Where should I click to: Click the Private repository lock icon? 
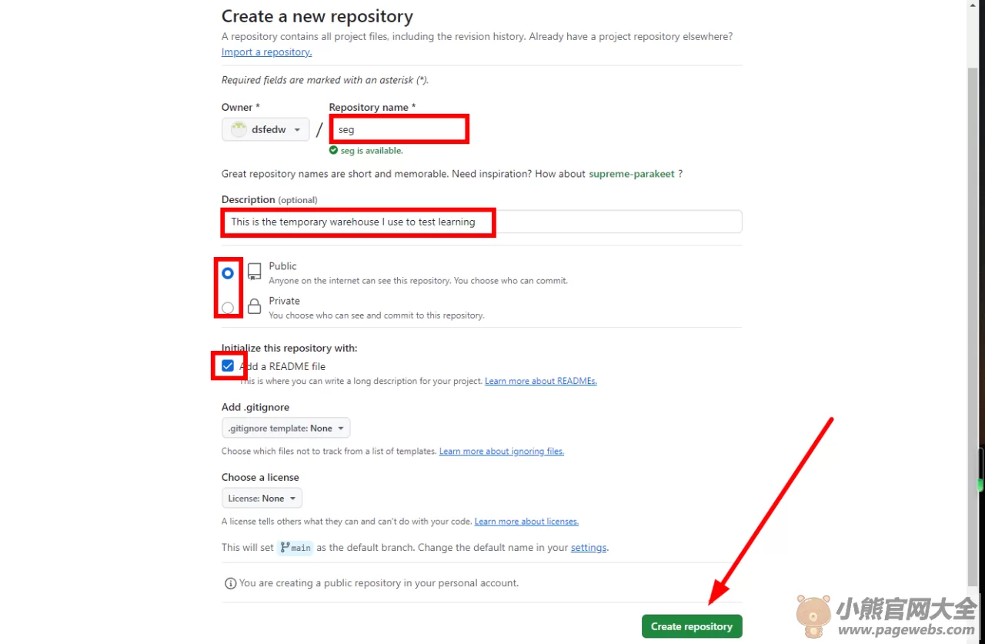click(254, 306)
